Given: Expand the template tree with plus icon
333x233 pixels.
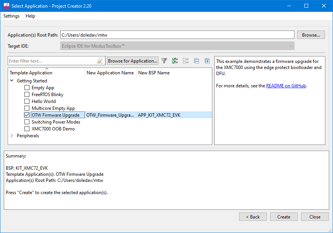Looking at the screenshot, I should point(207,61).
